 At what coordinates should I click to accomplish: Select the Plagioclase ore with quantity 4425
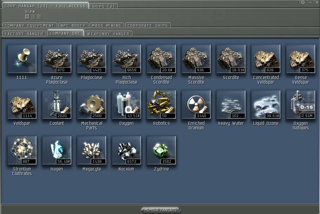[x=92, y=59]
